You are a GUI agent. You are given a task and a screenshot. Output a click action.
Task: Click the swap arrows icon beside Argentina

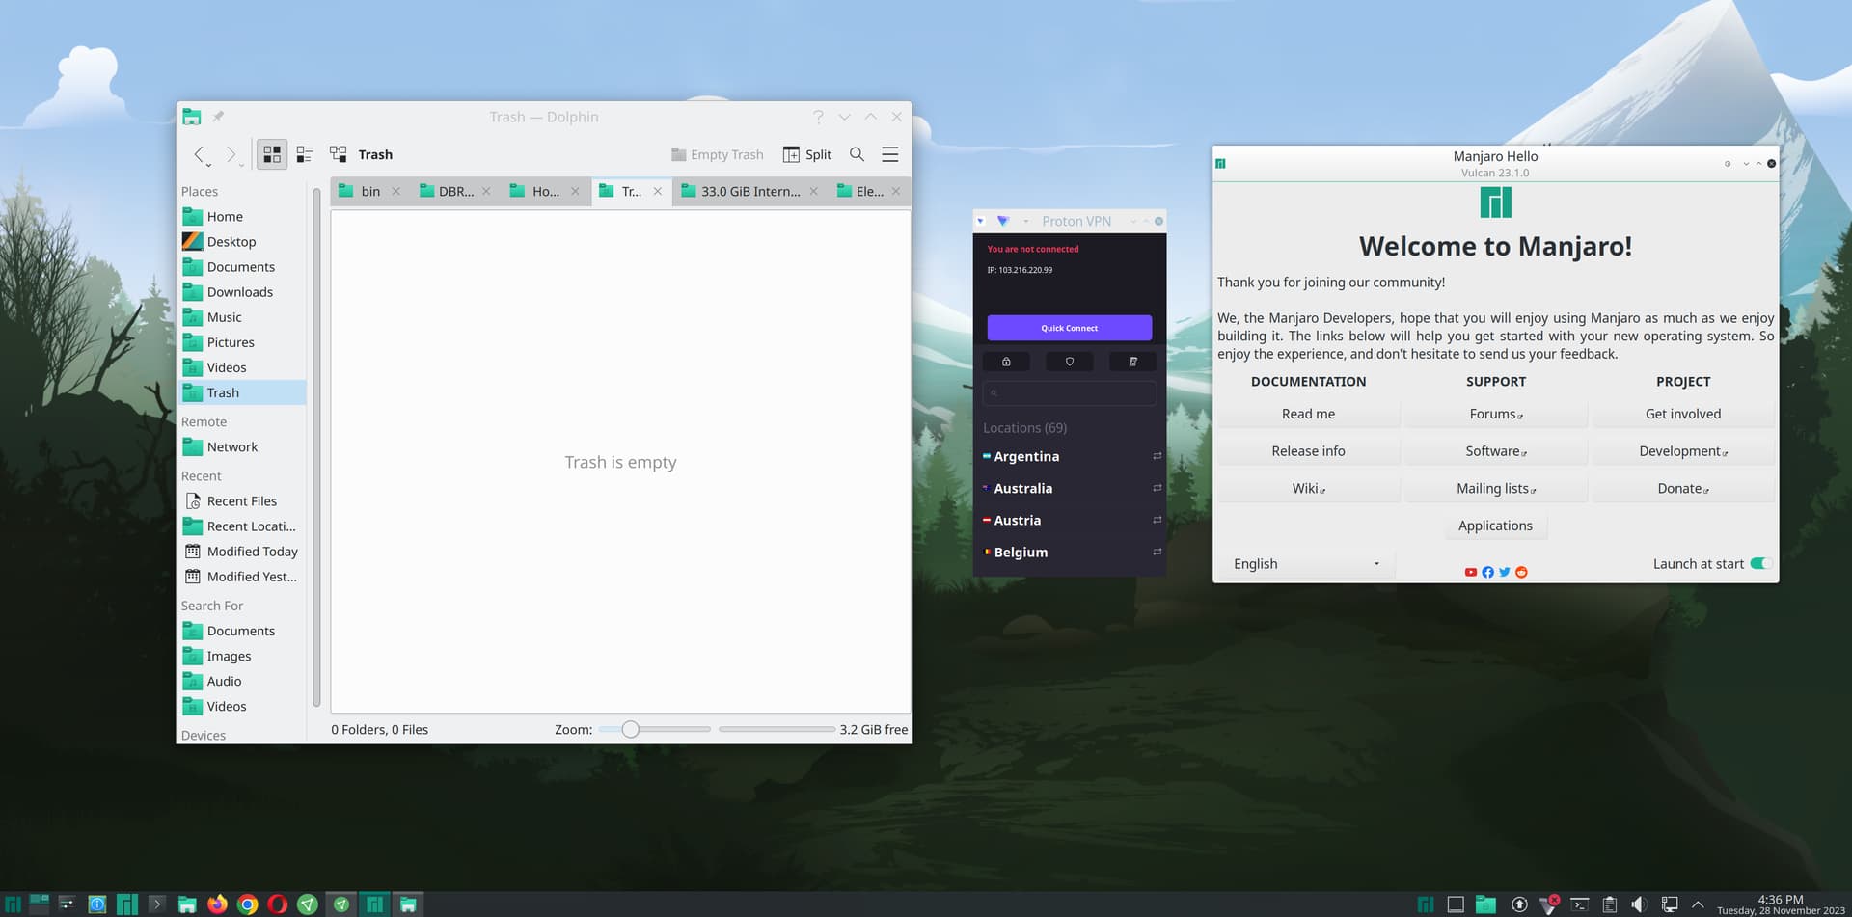click(1156, 456)
